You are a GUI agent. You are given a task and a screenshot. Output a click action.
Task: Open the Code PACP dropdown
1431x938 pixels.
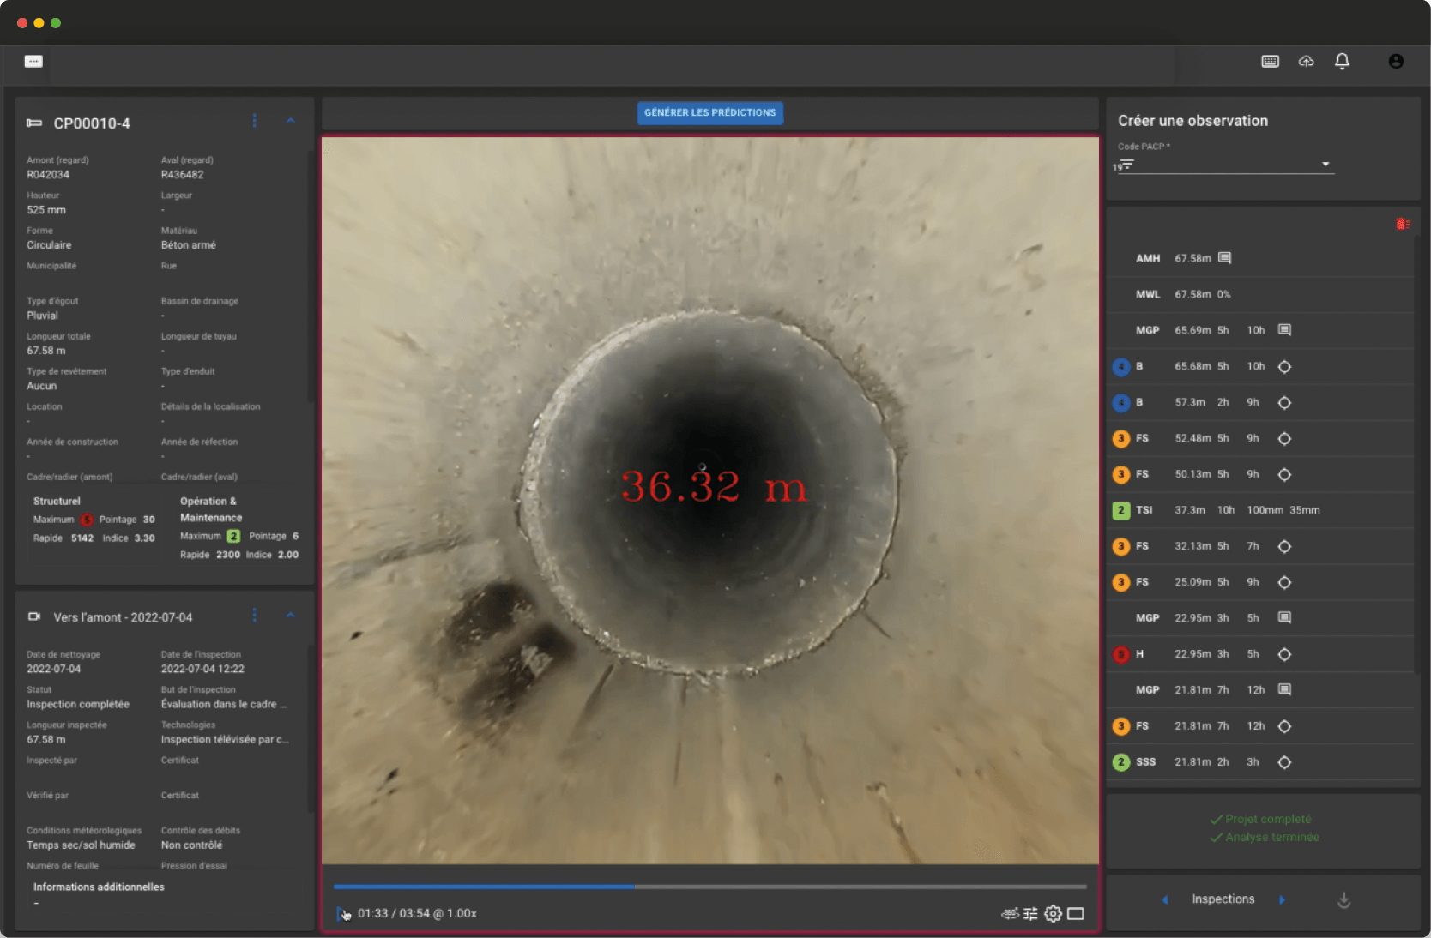pyautogui.click(x=1325, y=165)
